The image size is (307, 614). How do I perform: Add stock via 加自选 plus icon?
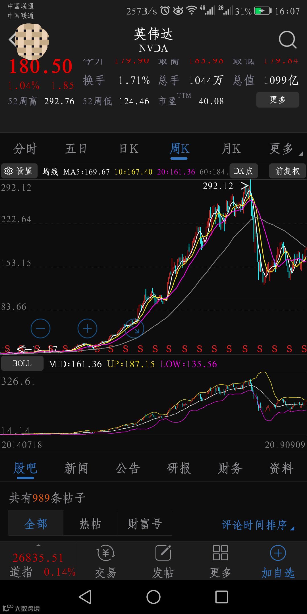[x=278, y=561]
